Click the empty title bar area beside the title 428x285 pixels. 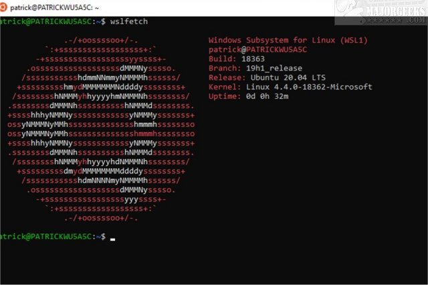(215, 7)
